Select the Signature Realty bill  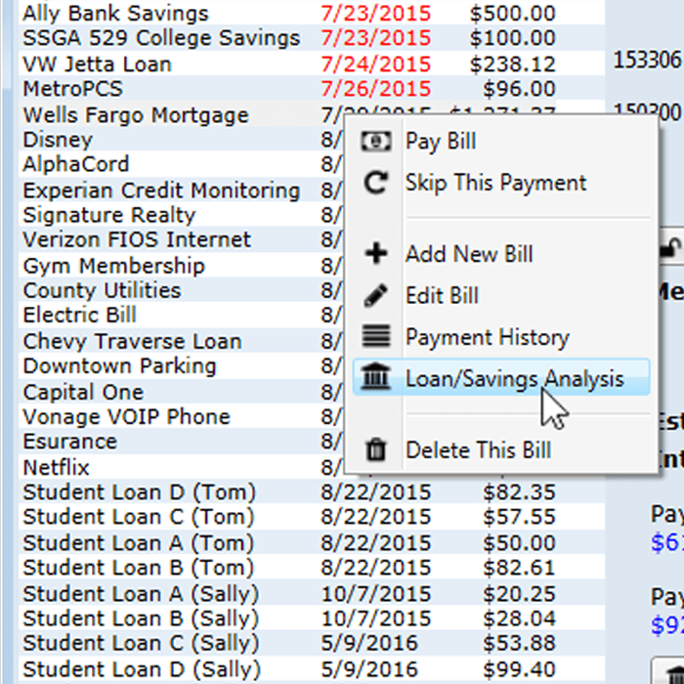[x=181, y=215]
